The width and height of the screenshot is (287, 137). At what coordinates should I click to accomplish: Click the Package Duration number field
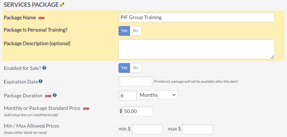[127, 96]
